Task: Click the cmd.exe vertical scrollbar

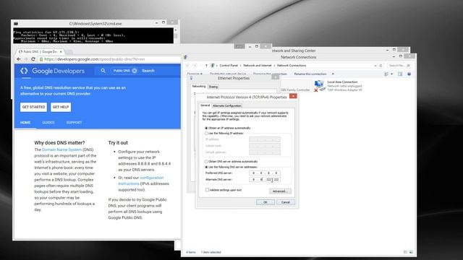Action: [176, 35]
